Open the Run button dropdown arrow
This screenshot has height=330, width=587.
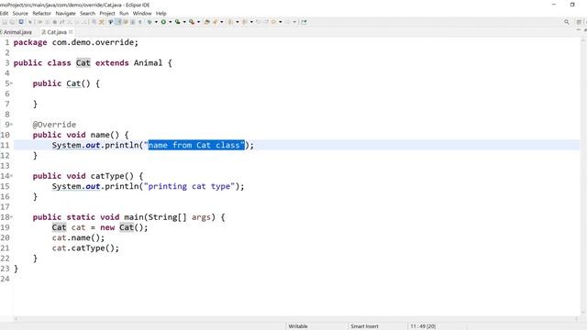click(x=171, y=22)
